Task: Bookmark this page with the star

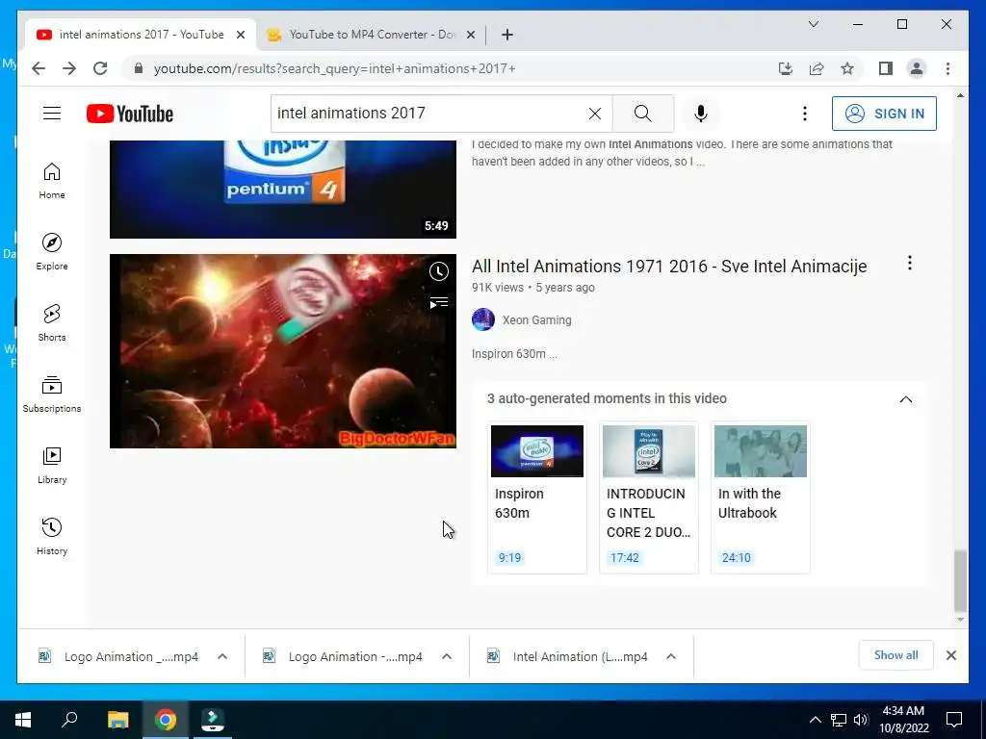Action: pos(847,68)
